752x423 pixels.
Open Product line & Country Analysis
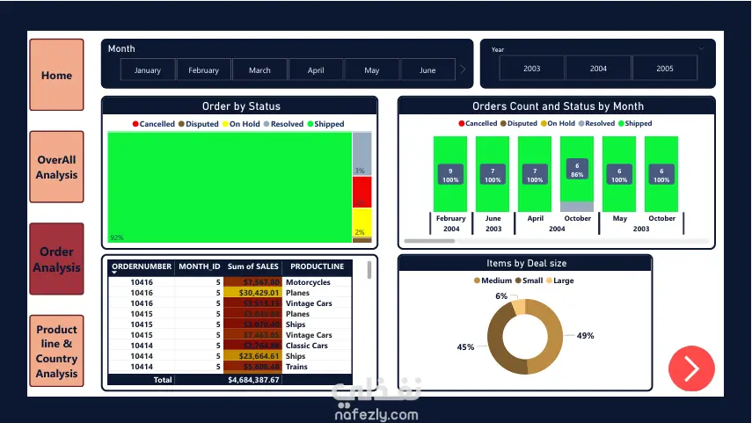click(x=56, y=351)
